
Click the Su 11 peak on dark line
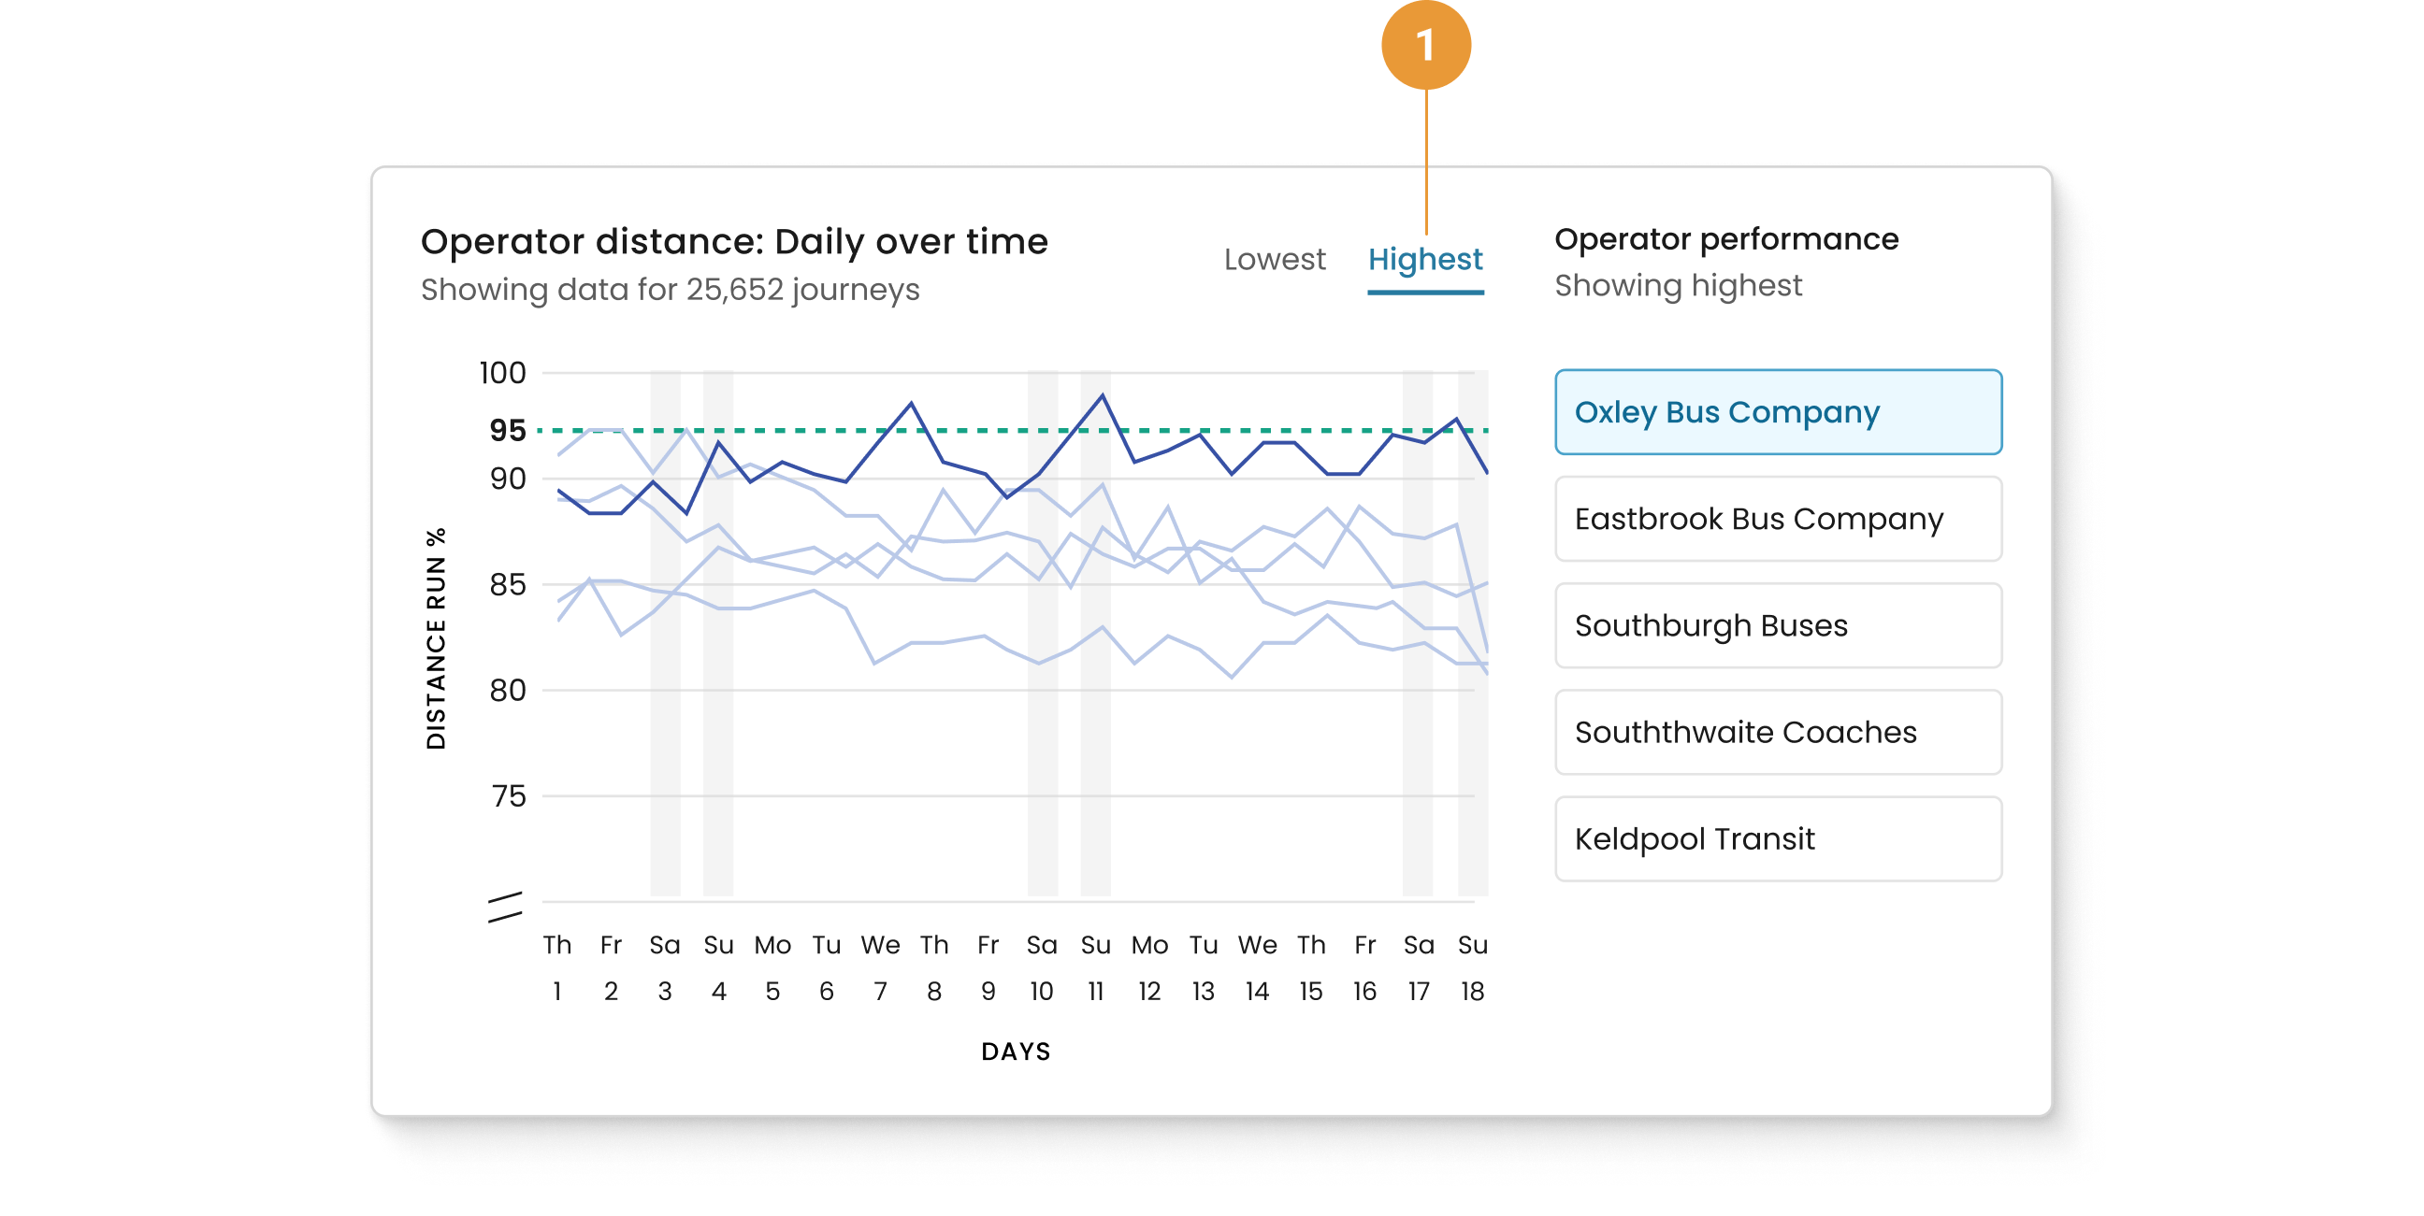(x=1102, y=396)
